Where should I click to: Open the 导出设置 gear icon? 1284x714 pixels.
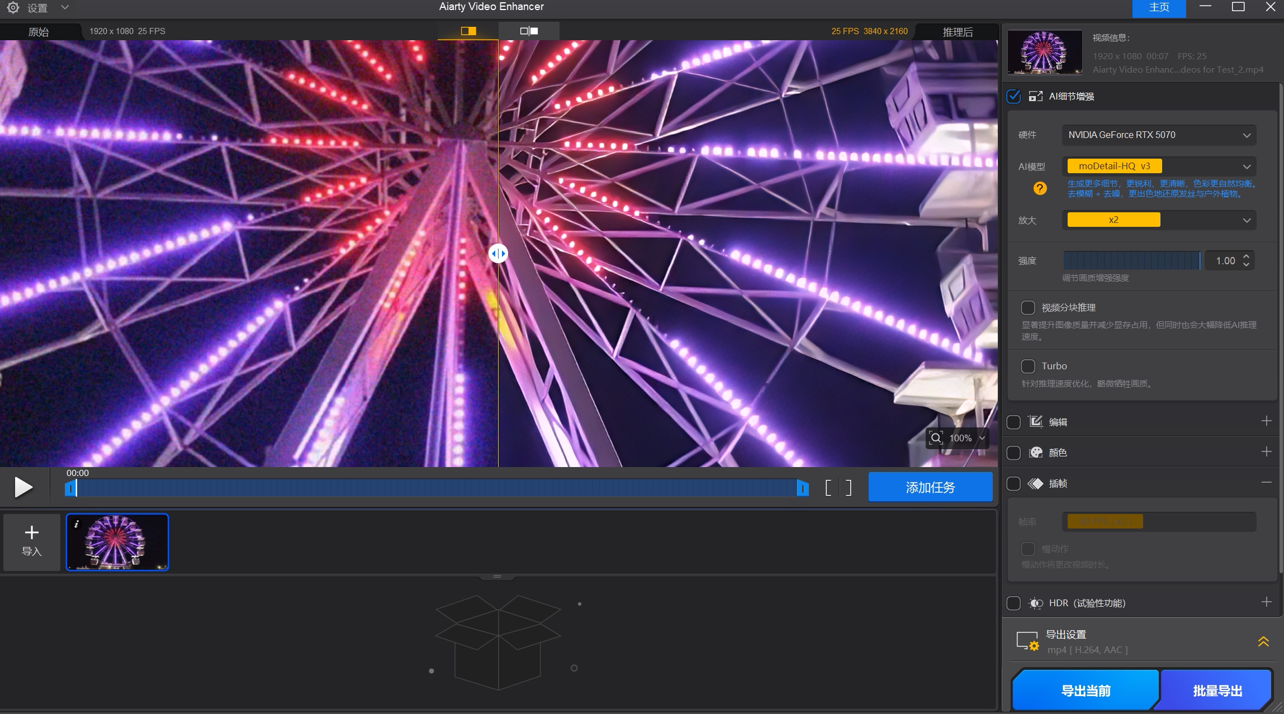[1027, 640]
